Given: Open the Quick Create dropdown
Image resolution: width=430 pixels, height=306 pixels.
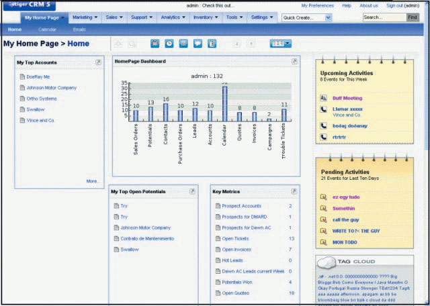Looking at the screenshot, I should [319, 17].
